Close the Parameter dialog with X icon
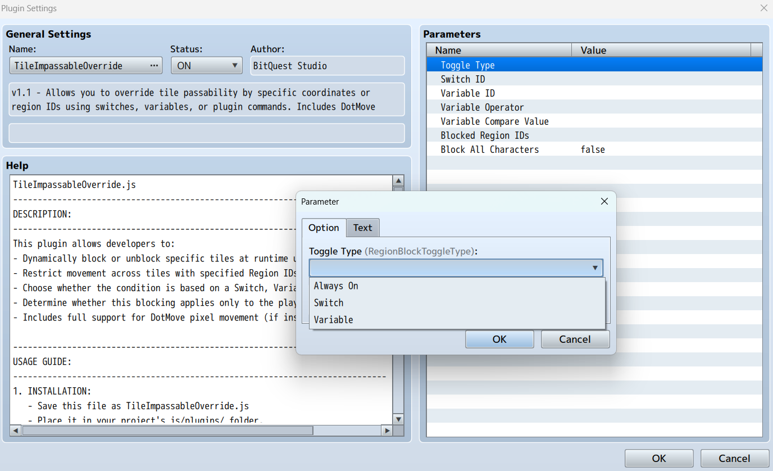The height and width of the screenshot is (471, 773). 604,201
